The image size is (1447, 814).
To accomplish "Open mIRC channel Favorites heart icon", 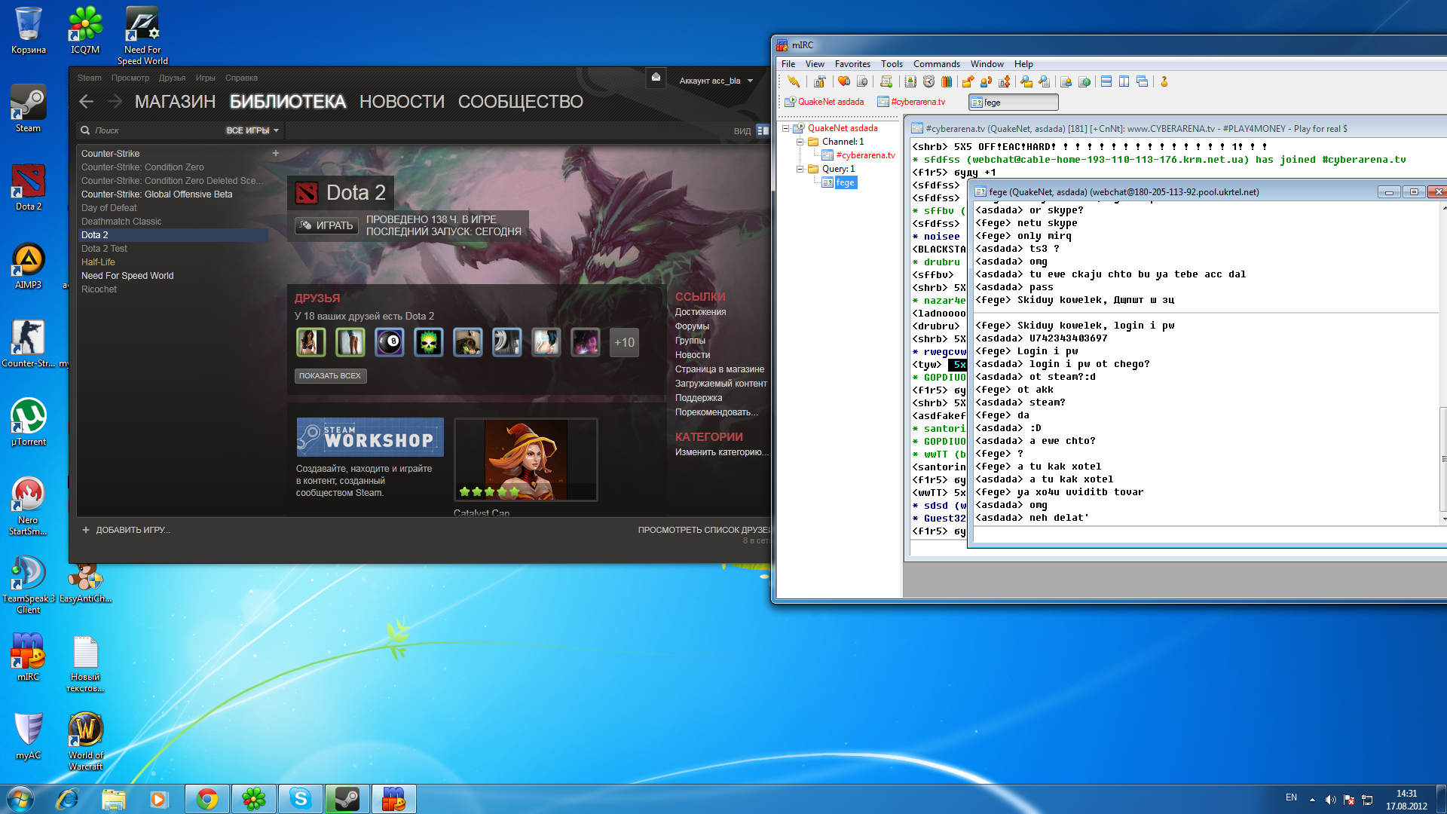I will click(x=844, y=81).
